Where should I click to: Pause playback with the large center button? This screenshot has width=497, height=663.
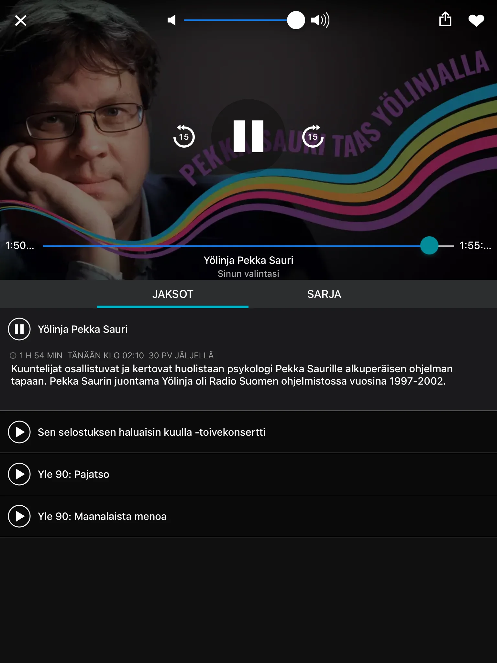point(248,136)
